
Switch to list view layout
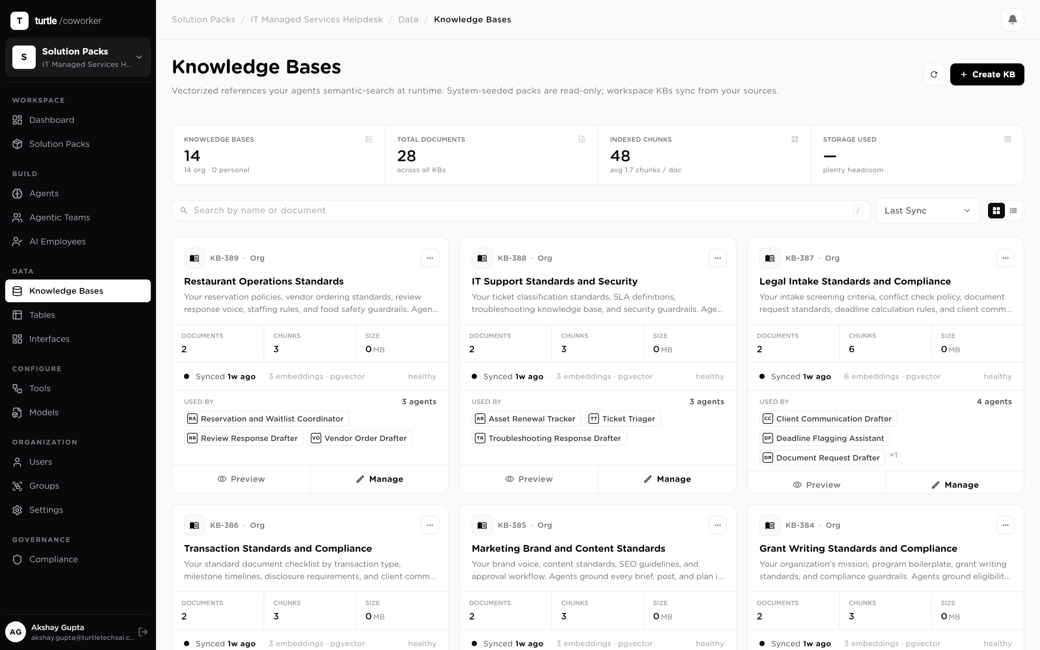coord(1013,211)
